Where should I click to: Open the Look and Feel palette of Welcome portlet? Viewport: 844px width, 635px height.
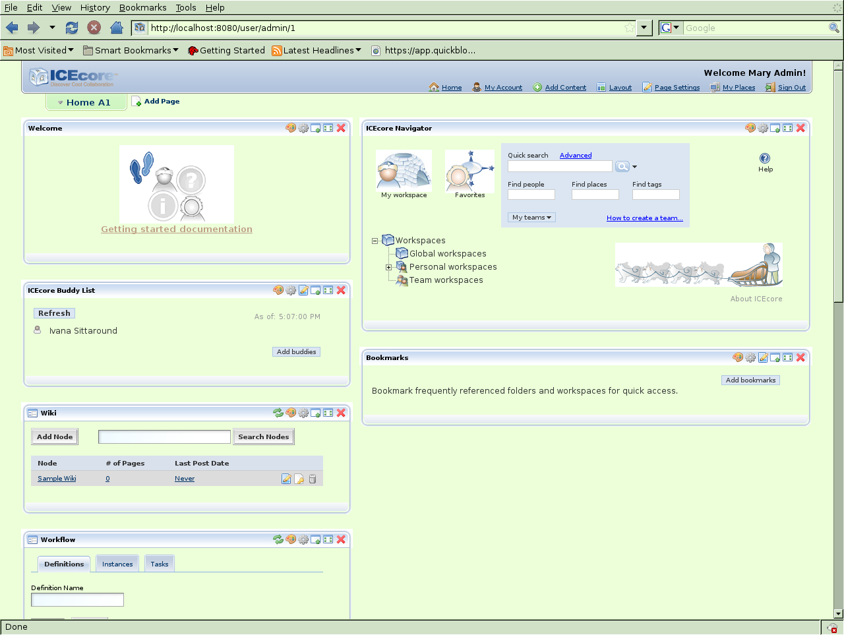[291, 128]
